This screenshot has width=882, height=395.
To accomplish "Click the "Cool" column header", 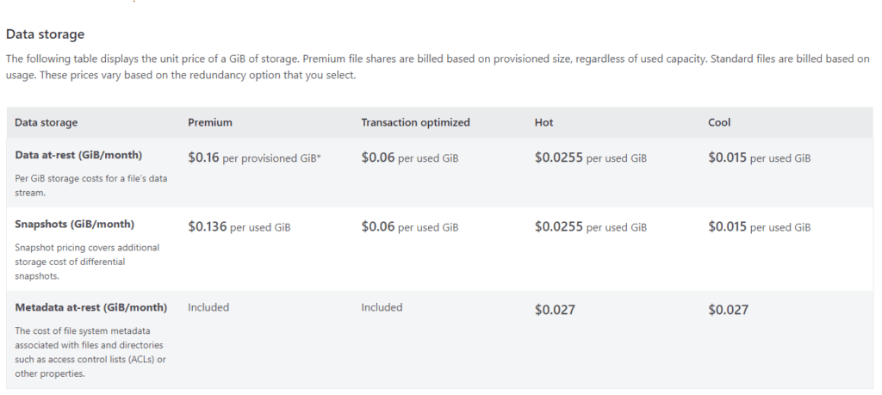I will (719, 122).
